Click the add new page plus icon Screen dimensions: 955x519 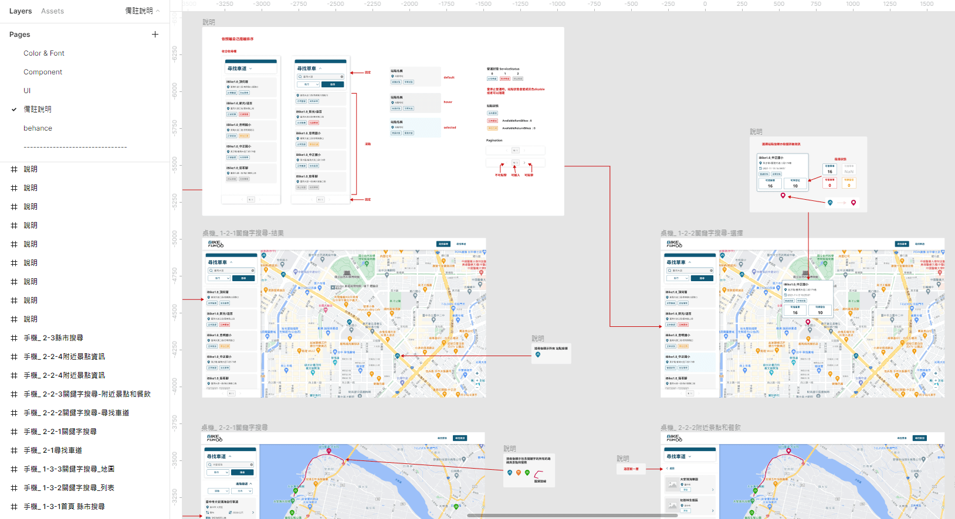pyautogui.click(x=155, y=35)
